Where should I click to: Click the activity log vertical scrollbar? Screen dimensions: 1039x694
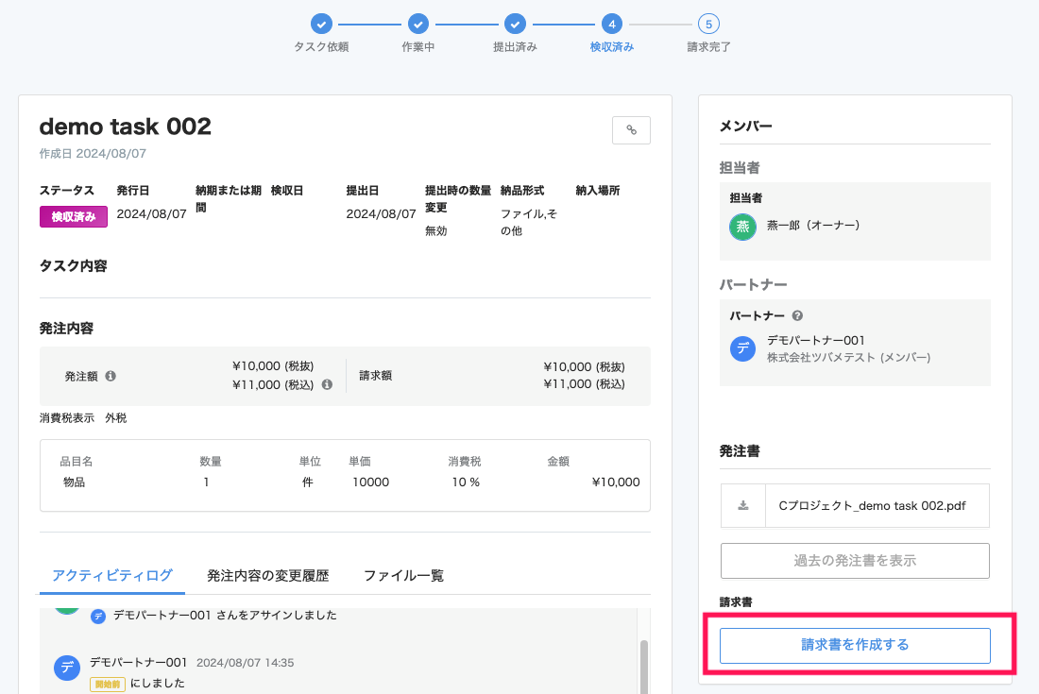tap(644, 666)
